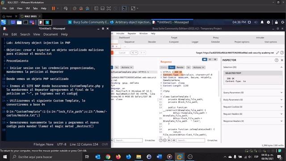The width and height of the screenshot is (286, 161).
Task: Open Kali file manager panel launcher
Action: coord(19,22)
